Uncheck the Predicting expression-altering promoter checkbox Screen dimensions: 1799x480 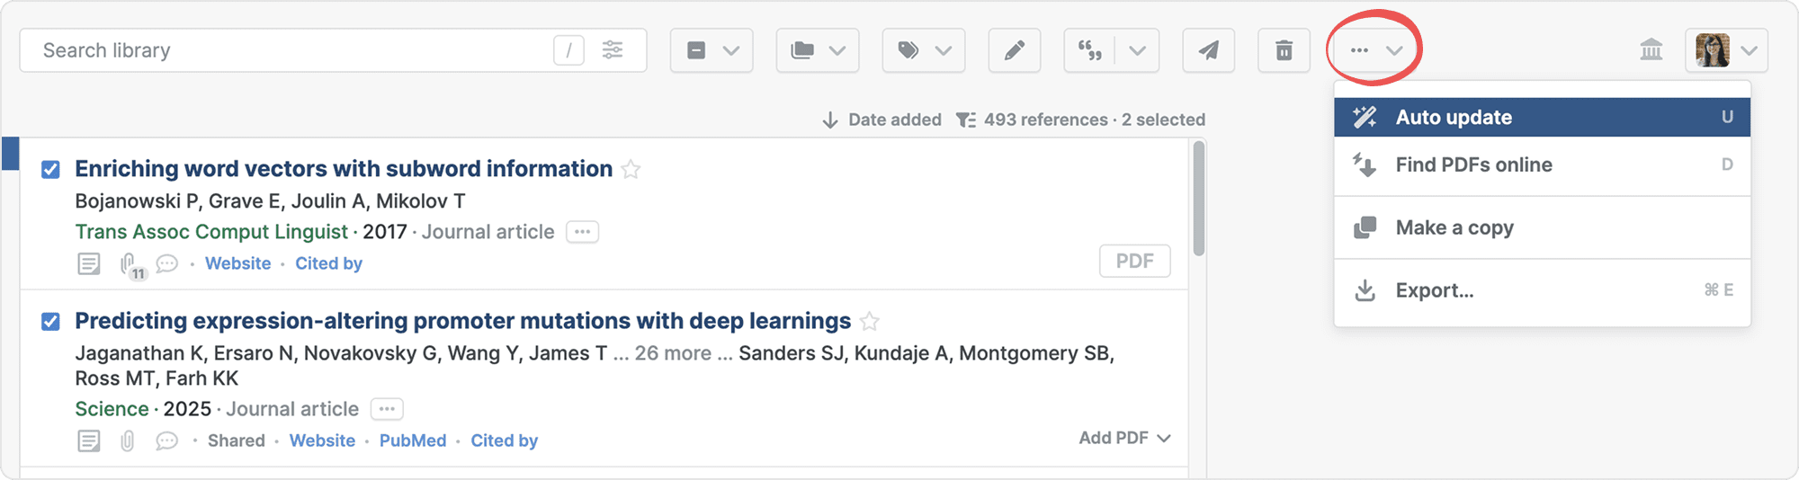(51, 321)
